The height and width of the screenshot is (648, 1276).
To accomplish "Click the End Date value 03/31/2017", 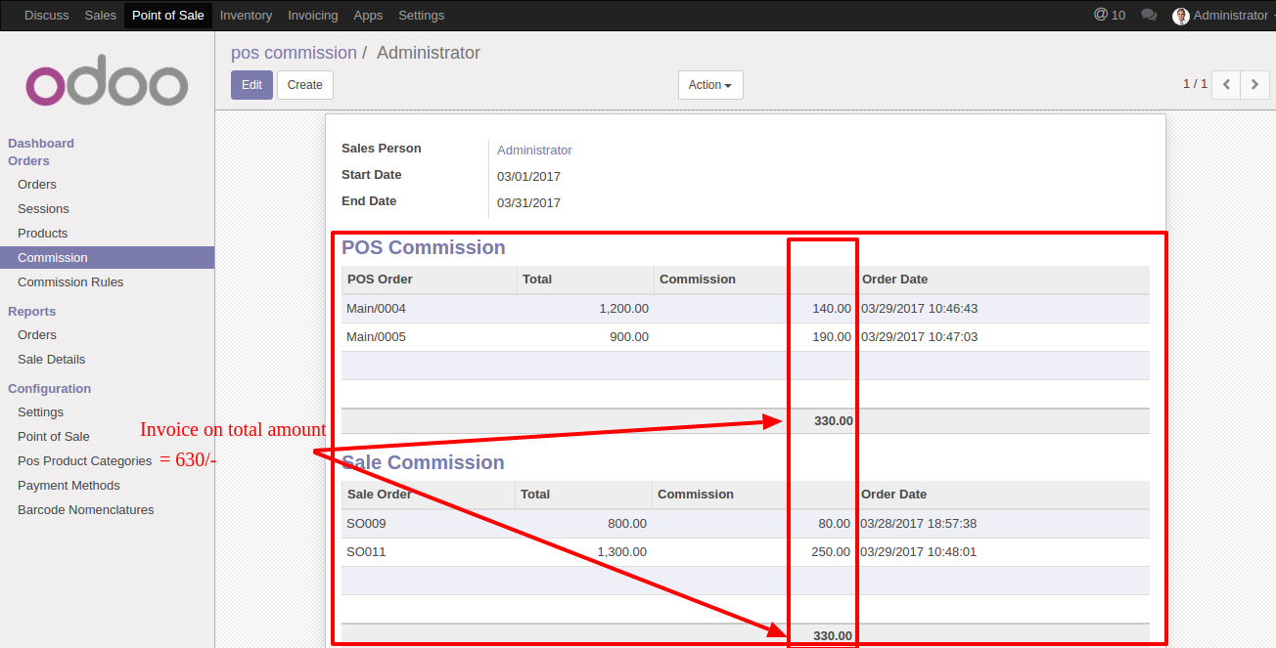I will pos(528,203).
